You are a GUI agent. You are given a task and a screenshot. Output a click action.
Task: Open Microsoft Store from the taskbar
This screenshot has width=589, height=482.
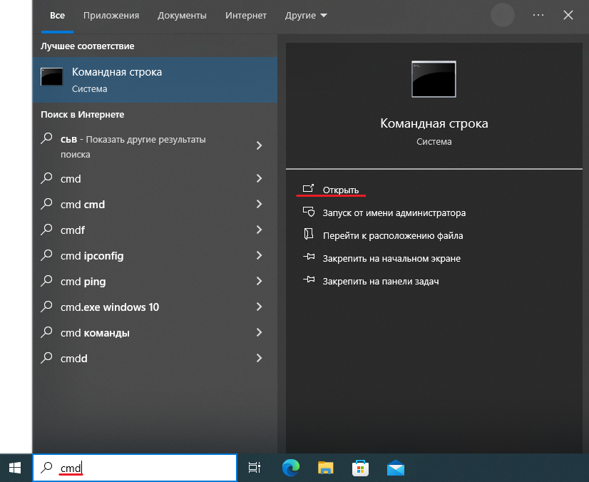pyautogui.click(x=360, y=468)
